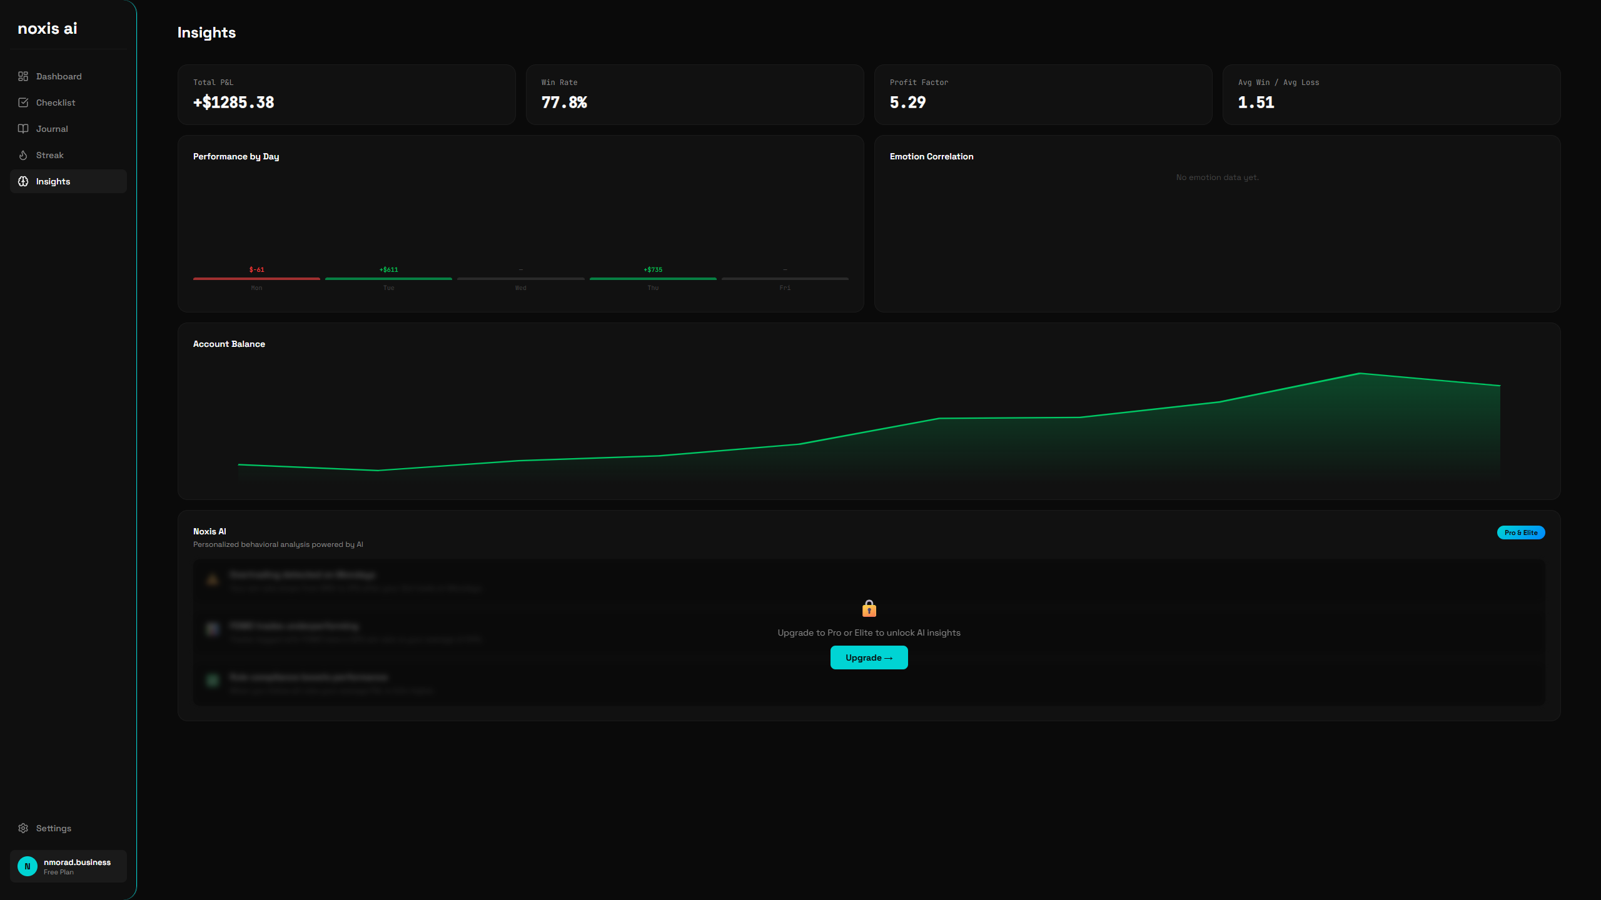Click the noxis ai logo
1601x900 pixels.
tap(48, 28)
